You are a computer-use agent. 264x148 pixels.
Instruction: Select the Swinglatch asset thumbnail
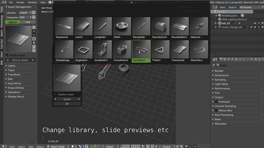(x=141, y=51)
